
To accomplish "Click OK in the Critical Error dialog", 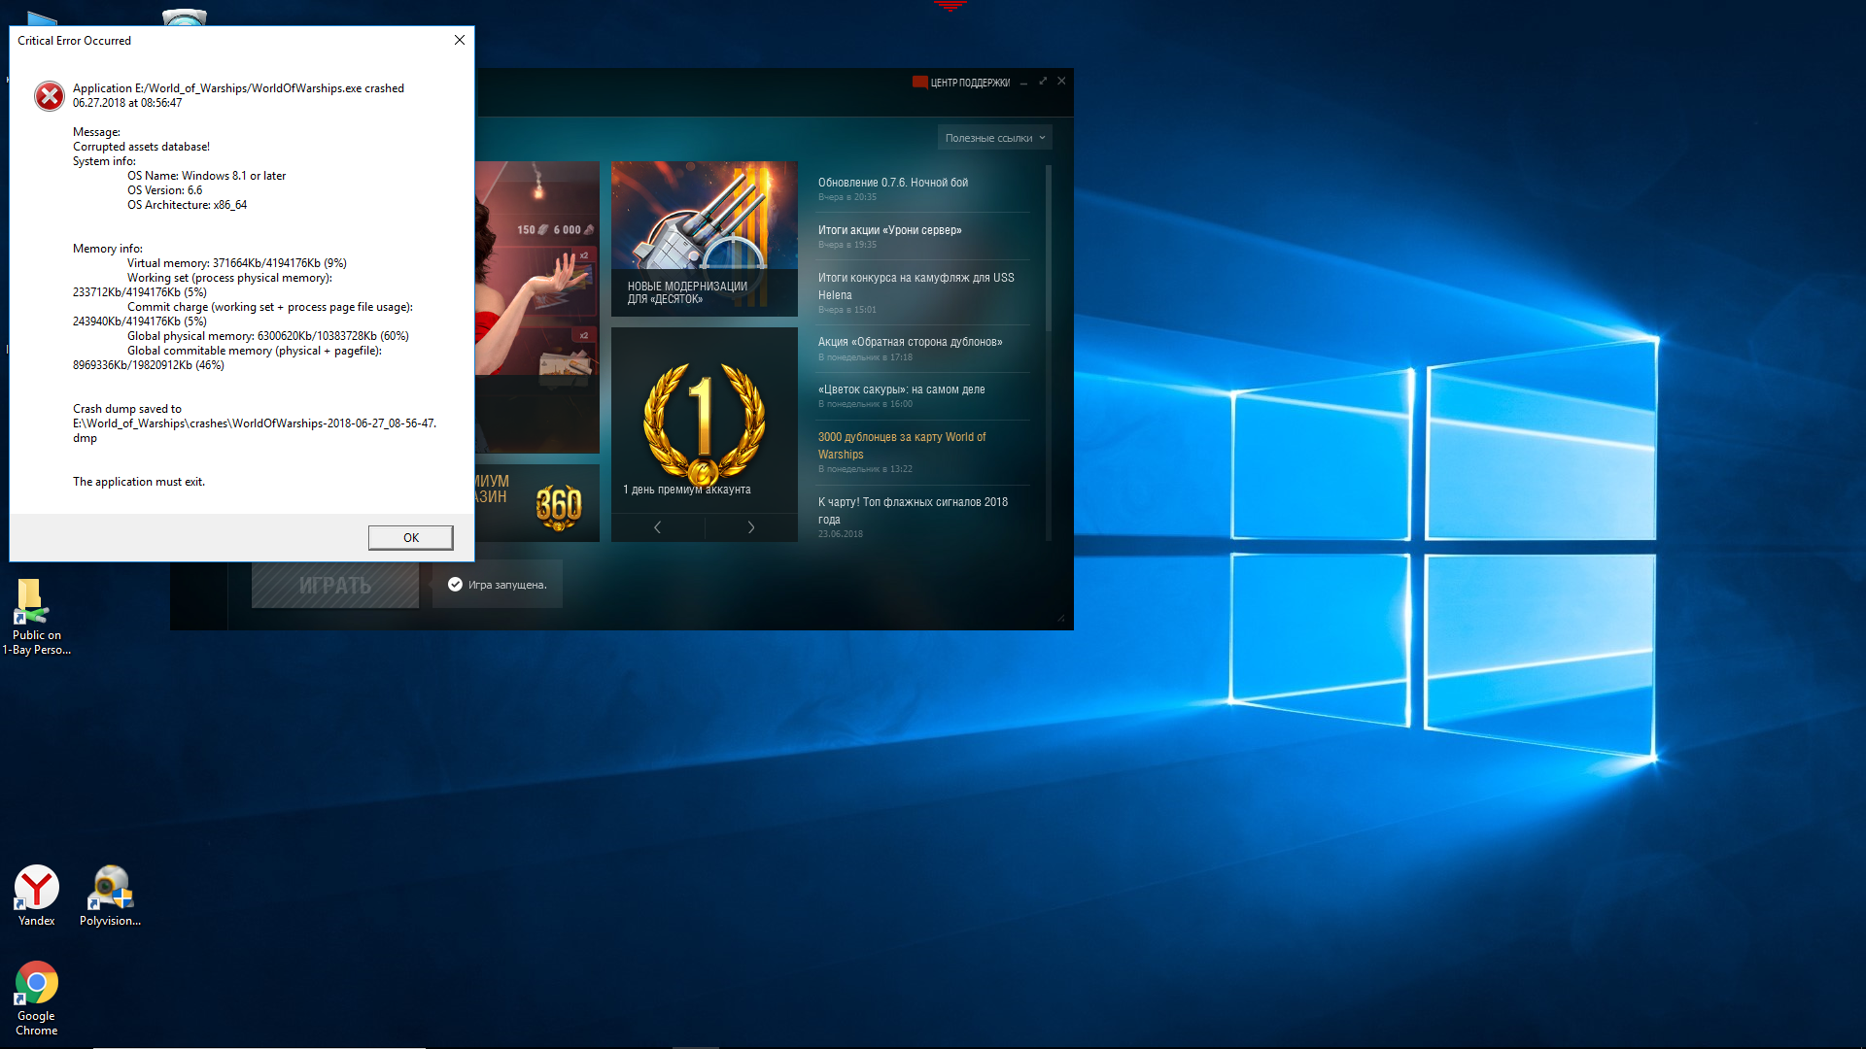I will (x=410, y=537).
